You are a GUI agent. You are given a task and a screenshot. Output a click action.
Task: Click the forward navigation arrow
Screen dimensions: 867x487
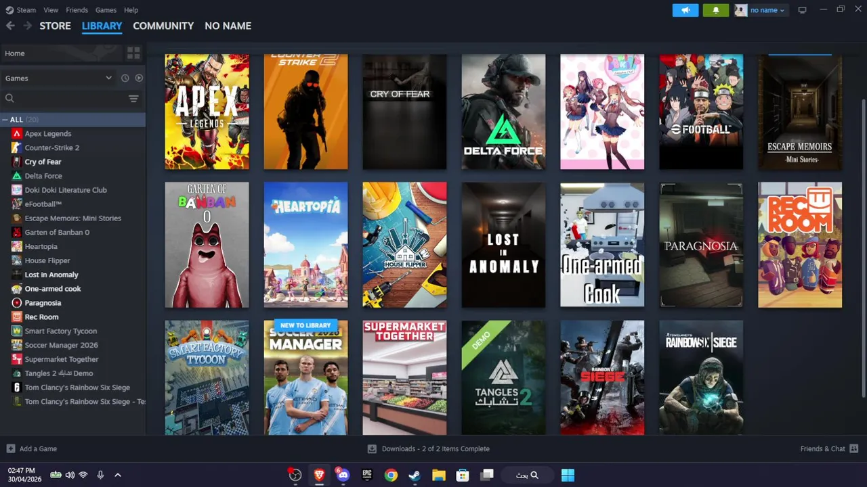tap(27, 26)
